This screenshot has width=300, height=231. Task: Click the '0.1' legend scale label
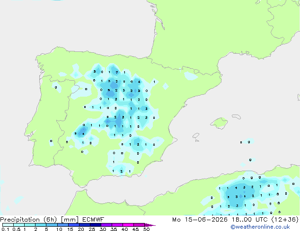coord(5,229)
